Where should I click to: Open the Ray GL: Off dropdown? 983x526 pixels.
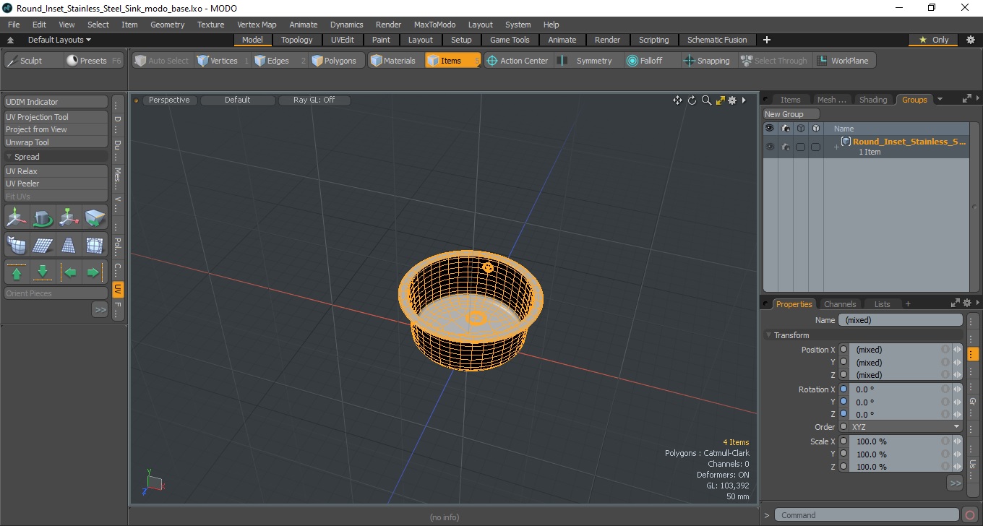(314, 100)
